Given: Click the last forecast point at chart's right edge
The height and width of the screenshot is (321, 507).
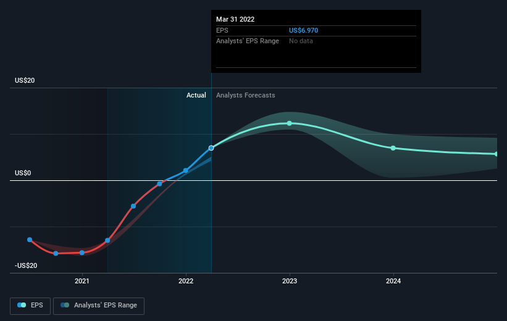Looking at the screenshot, I should [x=497, y=154].
